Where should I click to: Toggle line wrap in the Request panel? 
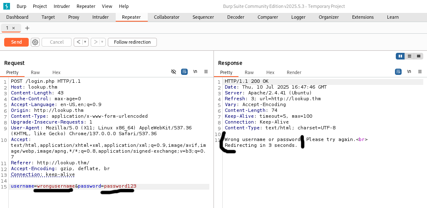coord(184,72)
